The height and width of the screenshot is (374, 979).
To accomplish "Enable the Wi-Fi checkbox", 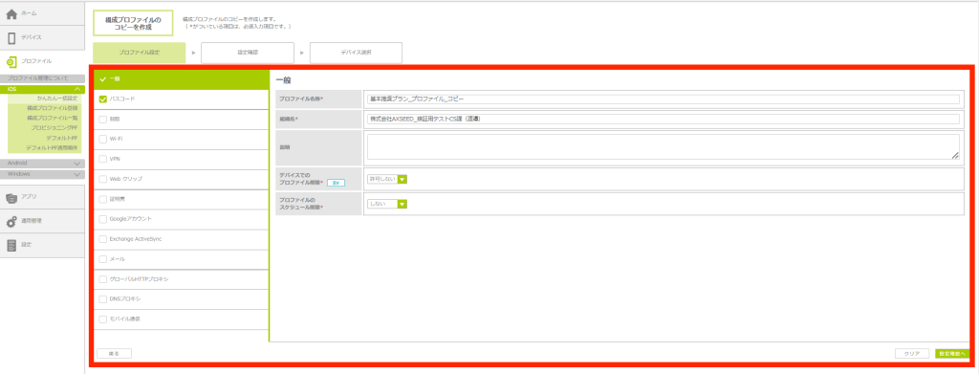I will 103,139.
